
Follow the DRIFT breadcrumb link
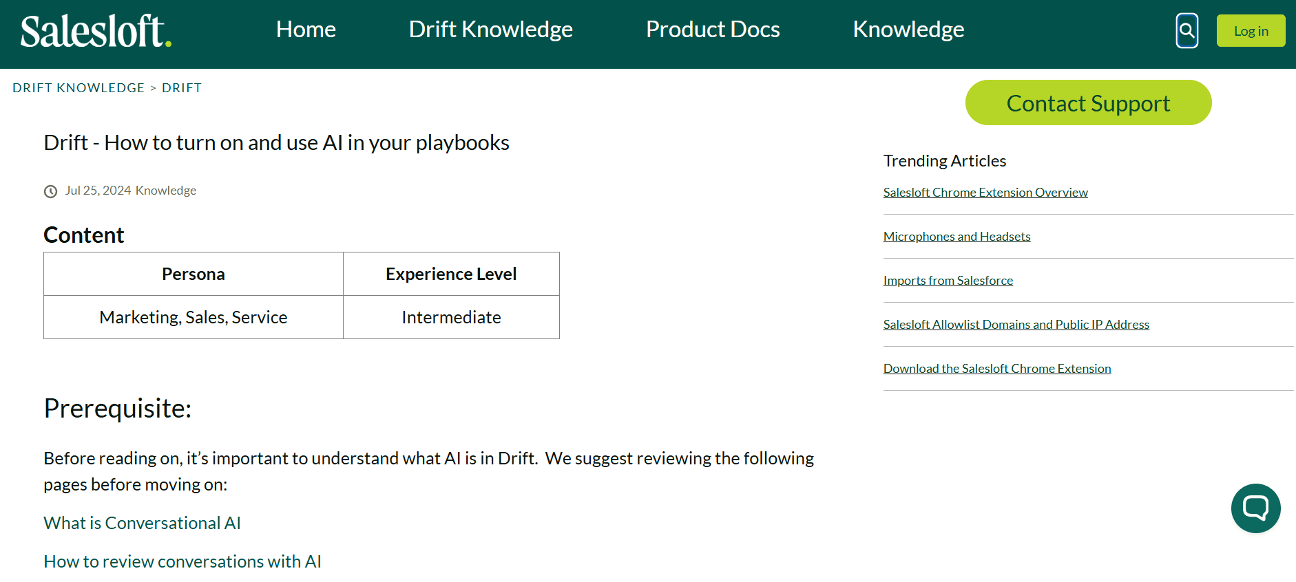pos(182,88)
